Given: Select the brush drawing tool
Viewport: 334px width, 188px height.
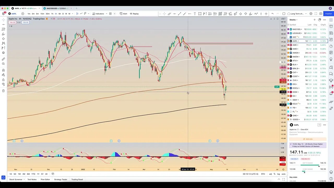Looking at the screenshot, I should pos(169,14).
